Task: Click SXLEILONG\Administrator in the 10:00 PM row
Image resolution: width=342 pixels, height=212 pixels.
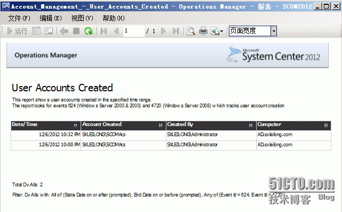Action: click(193, 145)
